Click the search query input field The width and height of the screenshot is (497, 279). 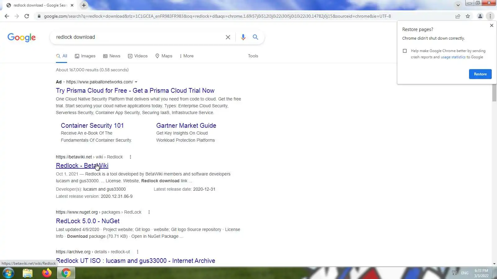138,37
